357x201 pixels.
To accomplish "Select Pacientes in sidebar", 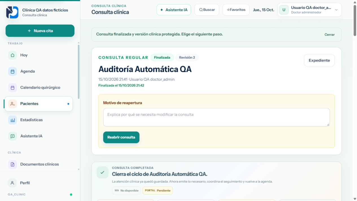I will (x=39, y=104).
